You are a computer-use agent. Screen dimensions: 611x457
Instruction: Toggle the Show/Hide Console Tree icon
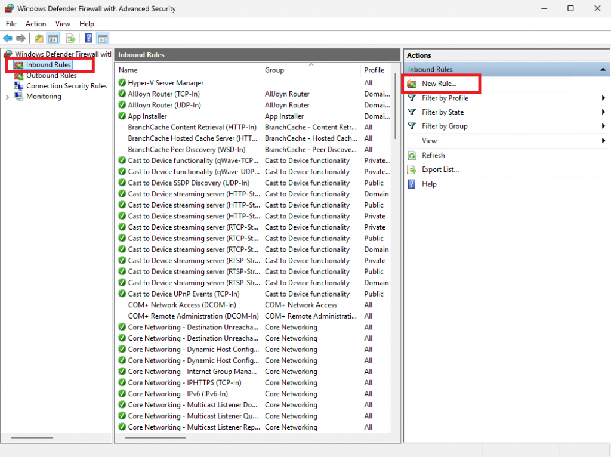[53, 38]
